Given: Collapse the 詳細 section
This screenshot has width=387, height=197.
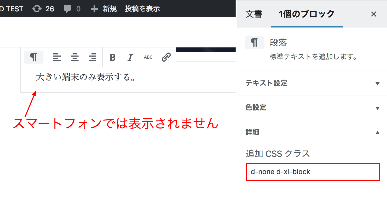Looking at the screenshot, I should (312, 132).
